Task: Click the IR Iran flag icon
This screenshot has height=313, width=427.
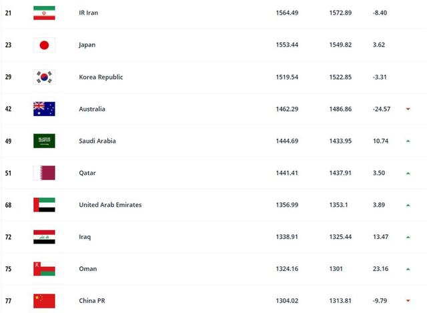Action: 44,13
